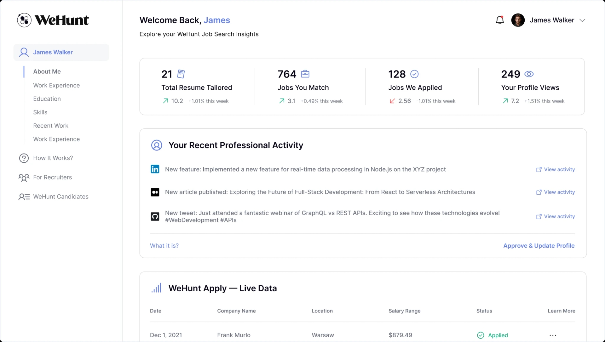This screenshot has height=342, width=605.
Task: Open the Skills sidebar item
Action: 40,112
